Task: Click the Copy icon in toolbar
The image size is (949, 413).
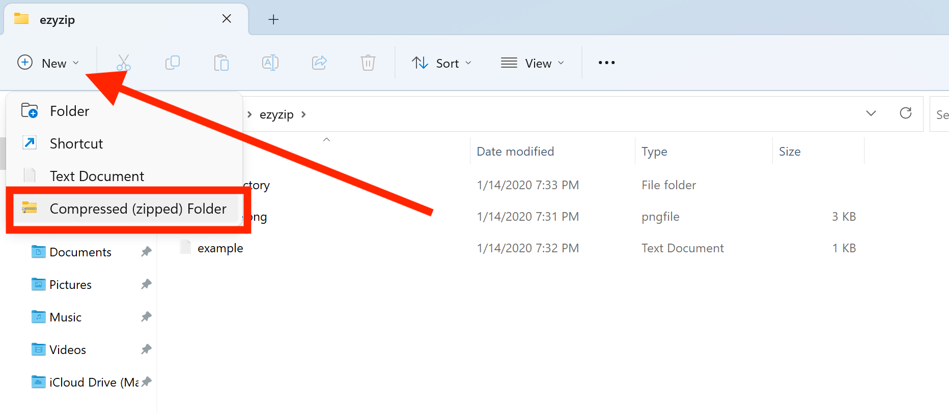Action: pyautogui.click(x=173, y=63)
